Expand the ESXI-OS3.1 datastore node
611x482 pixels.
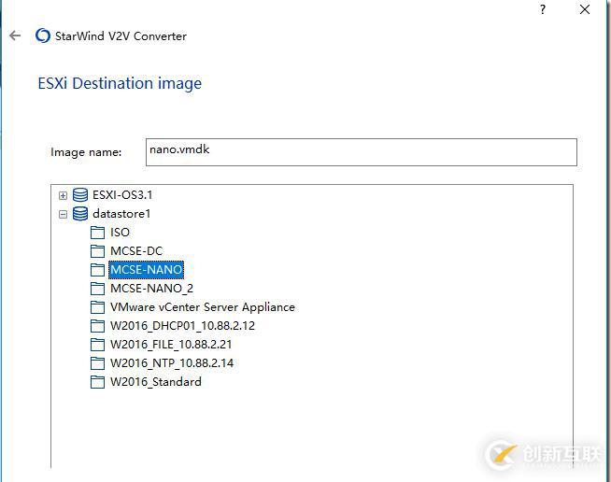(63, 195)
